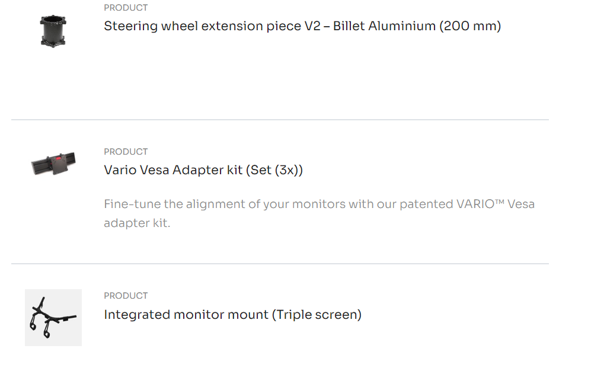This screenshot has height=371, width=607.
Task: Click "Billet Aluminium" in the first product title
Action: (384, 26)
